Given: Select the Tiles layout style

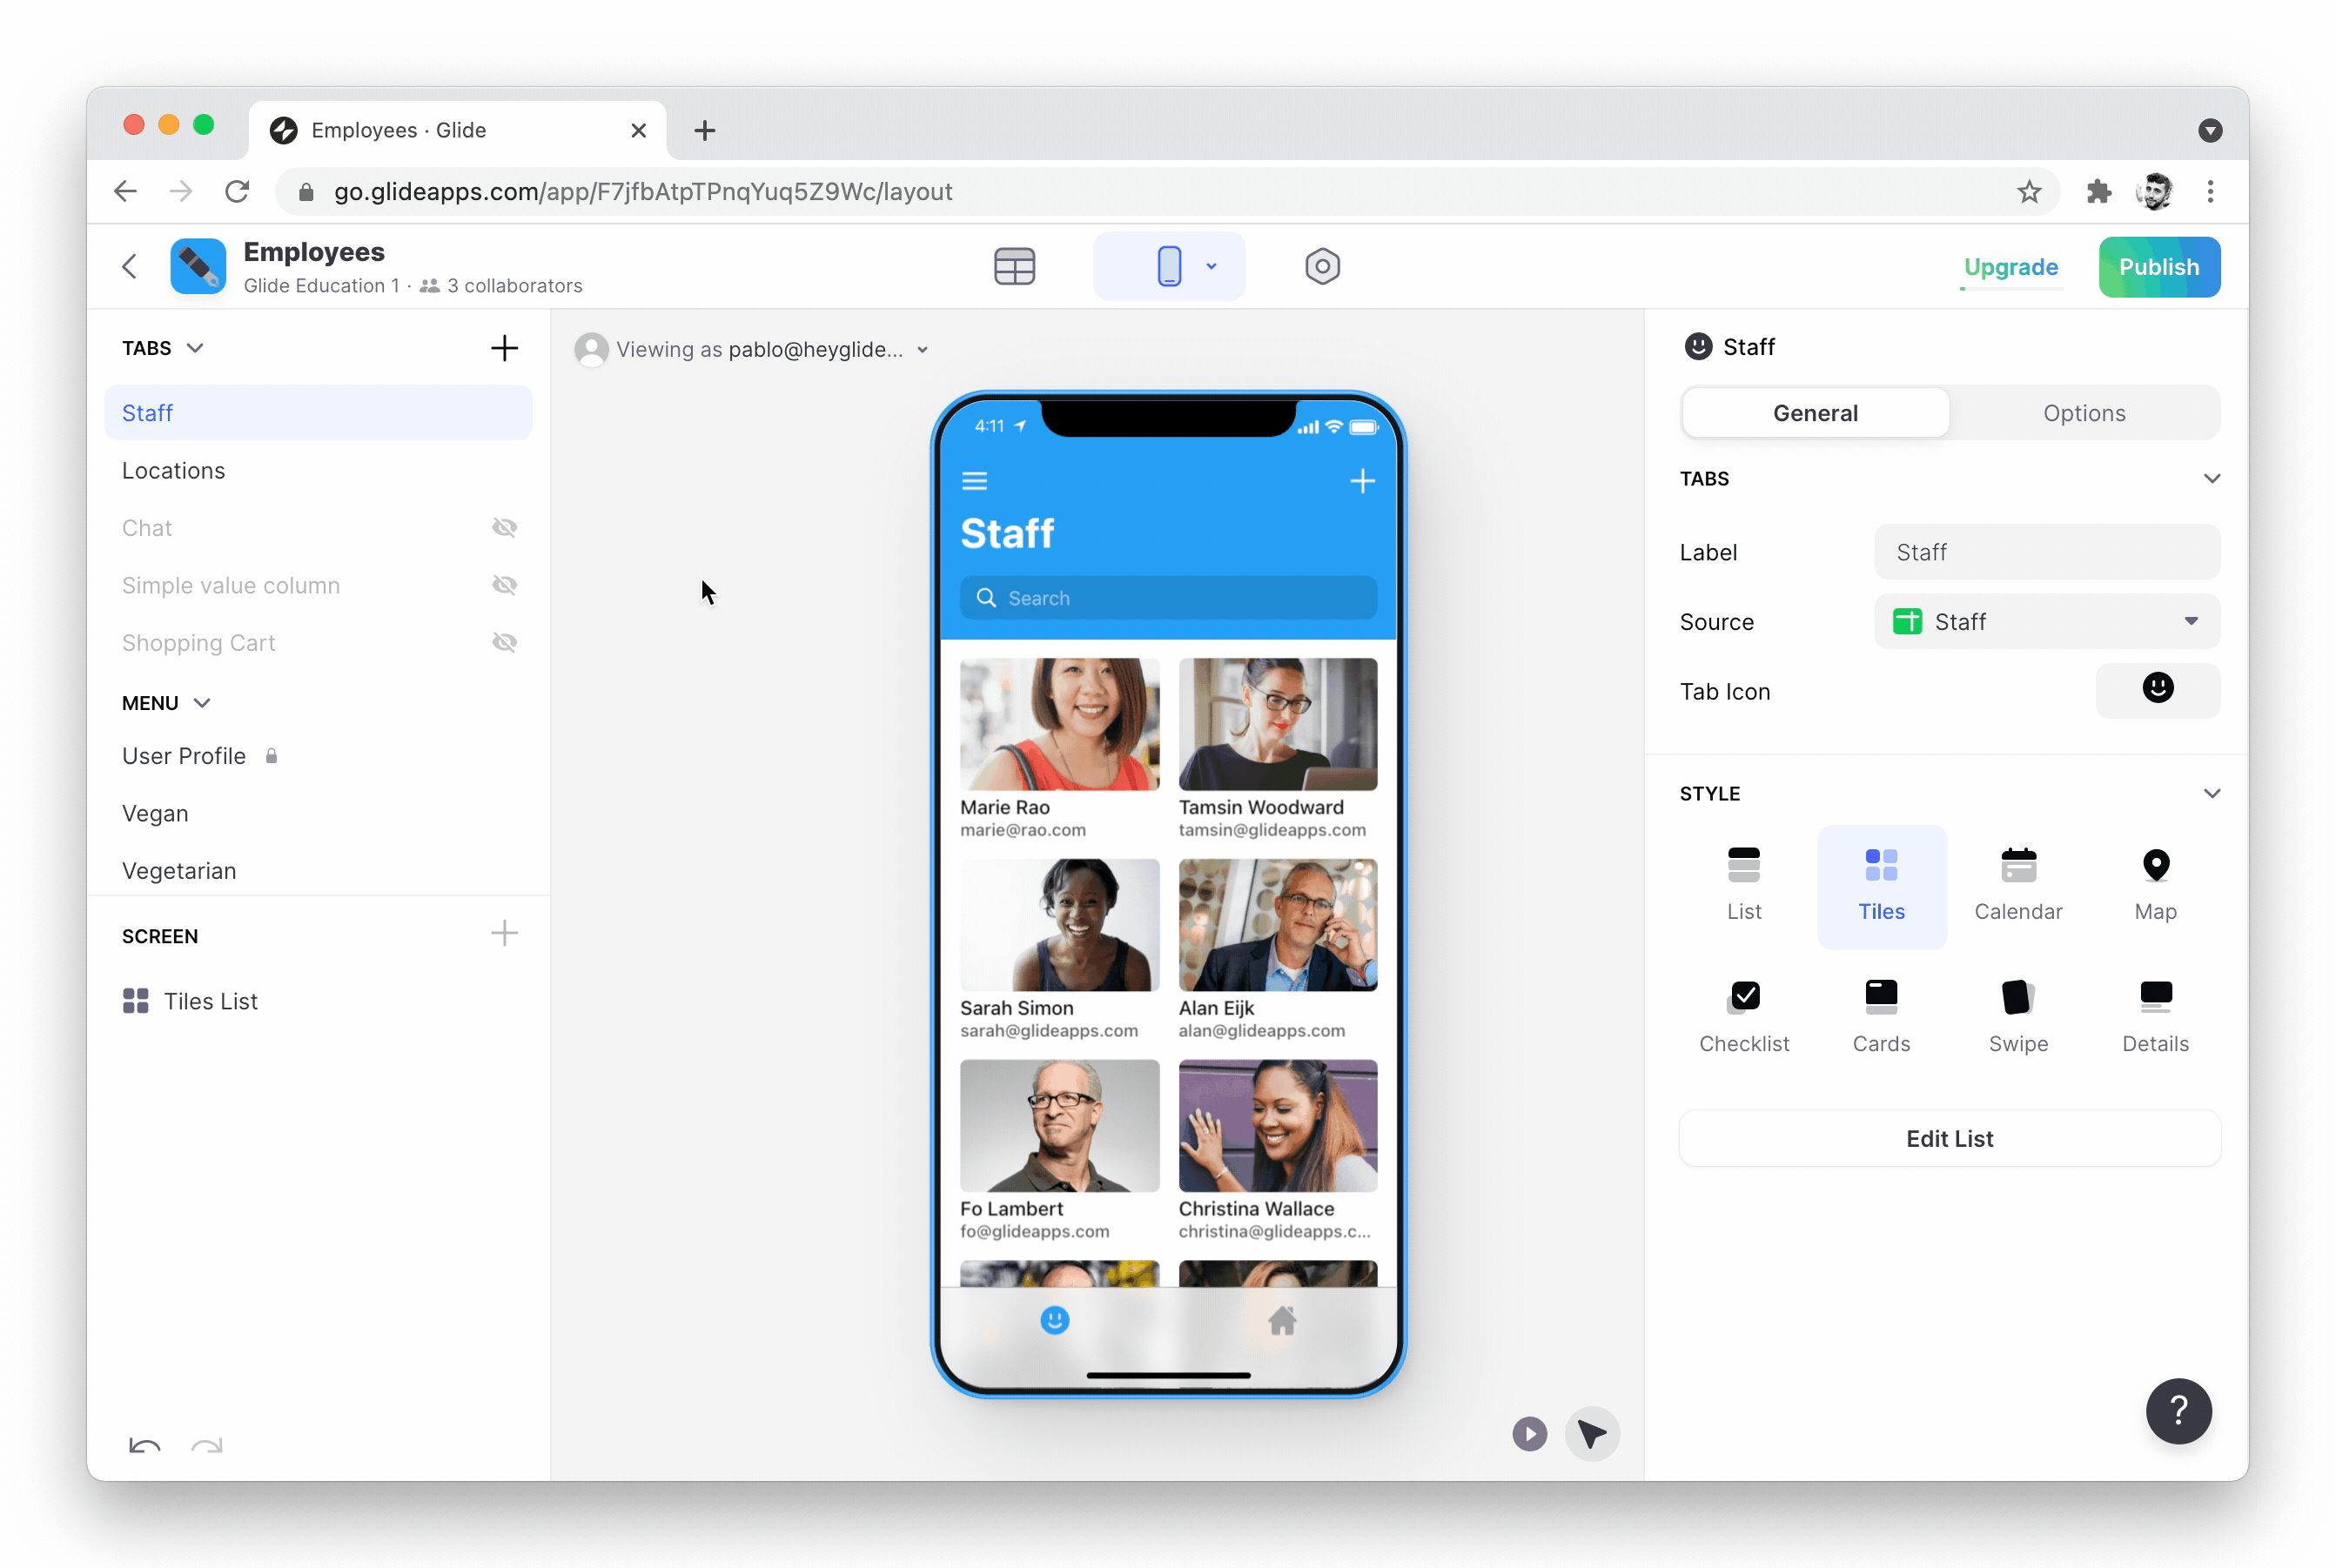Looking at the screenshot, I should point(1881,884).
